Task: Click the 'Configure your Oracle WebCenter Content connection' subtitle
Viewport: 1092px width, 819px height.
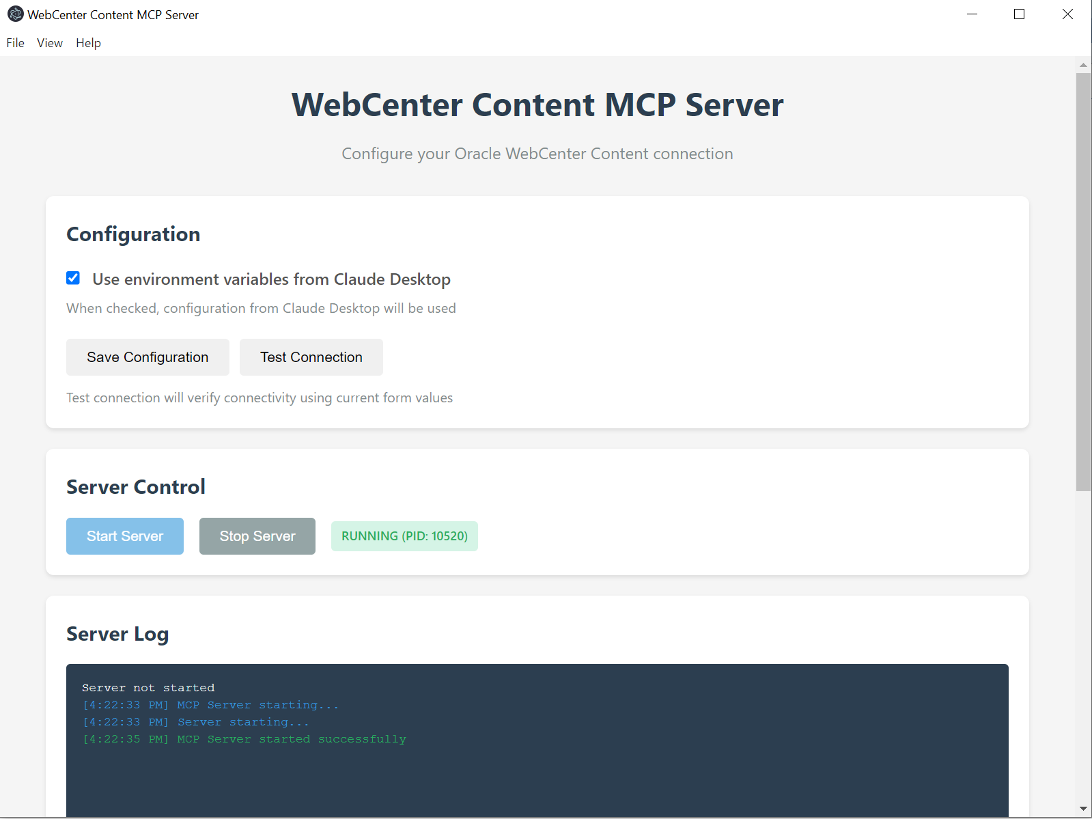Action: [537, 154]
